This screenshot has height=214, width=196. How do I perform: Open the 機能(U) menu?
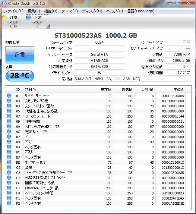coord(51,11)
